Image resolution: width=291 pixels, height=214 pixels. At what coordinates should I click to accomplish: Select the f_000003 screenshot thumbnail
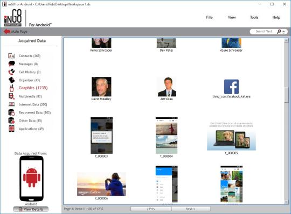(x=101, y=135)
